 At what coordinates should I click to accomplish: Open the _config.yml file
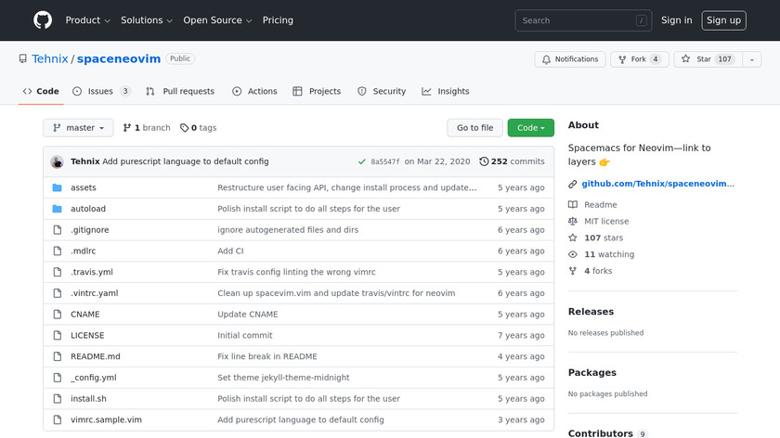click(94, 378)
